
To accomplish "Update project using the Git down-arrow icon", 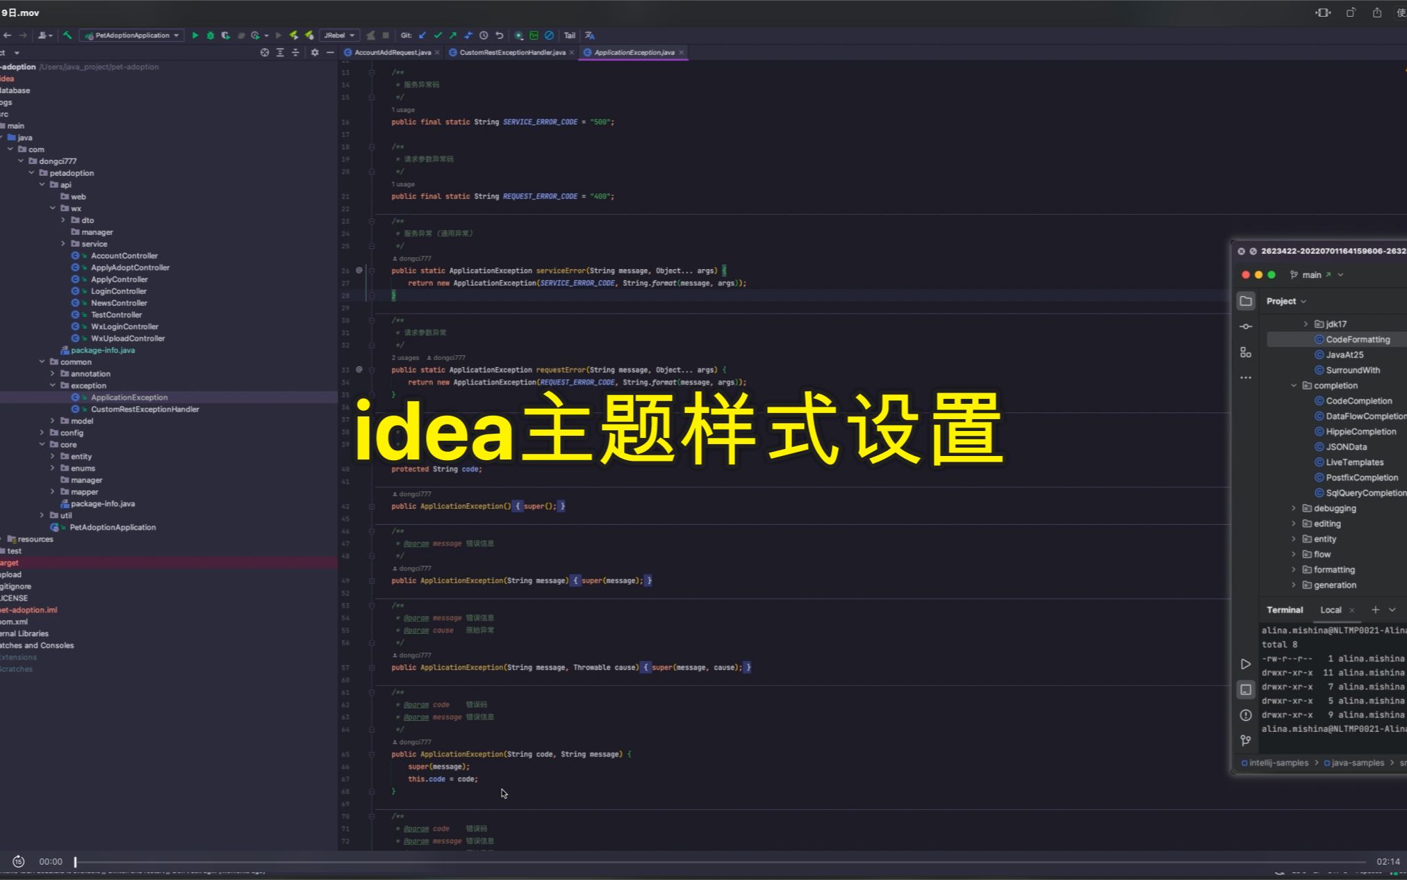I will pos(422,35).
